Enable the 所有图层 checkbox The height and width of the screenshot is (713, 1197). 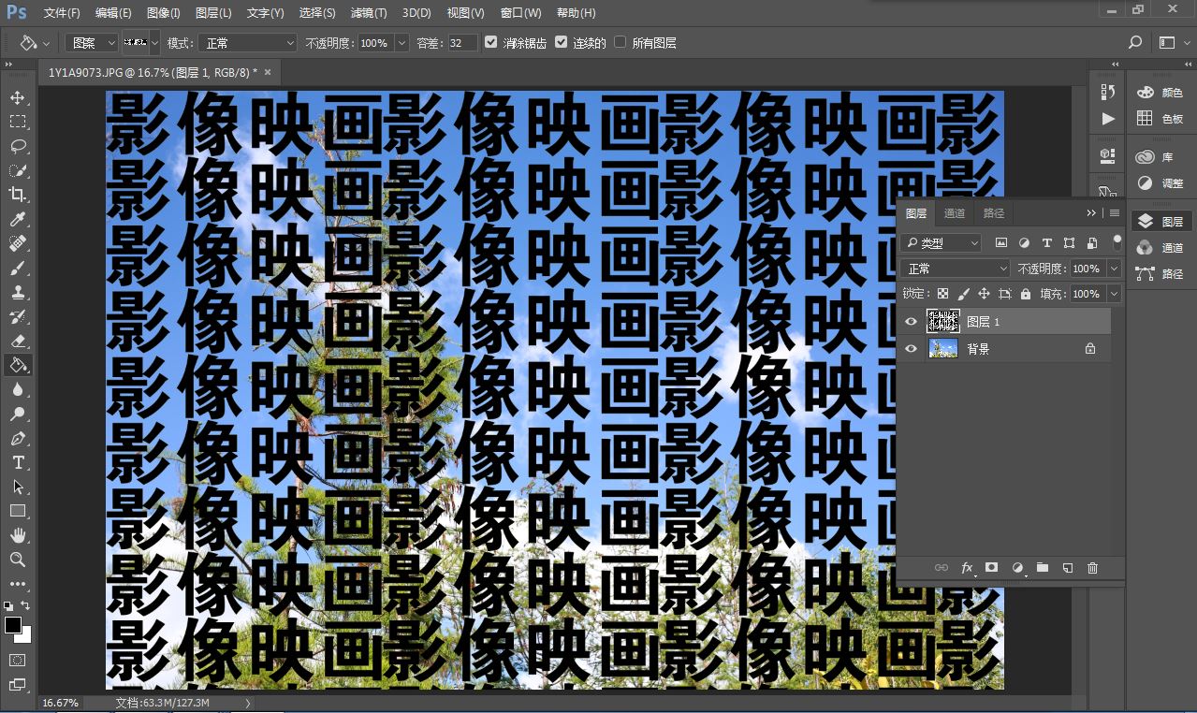coord(620,42)
